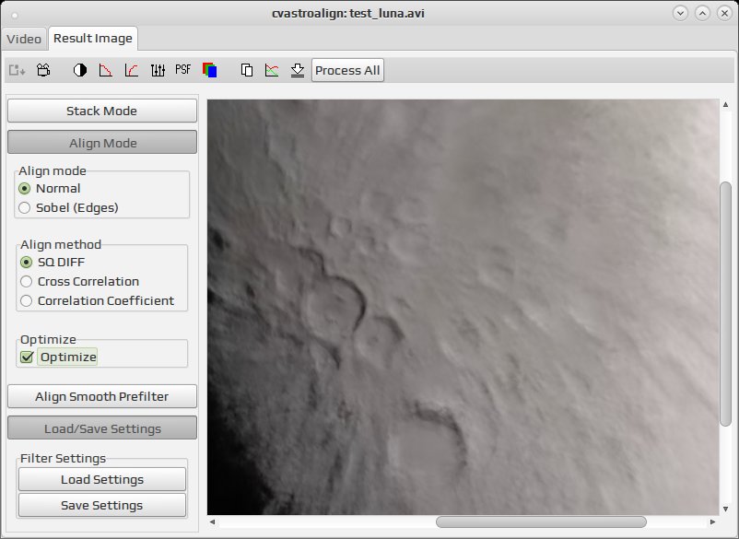Screen dimensions: 739x539
Task: Click Save Settings button
Action: 102,505
